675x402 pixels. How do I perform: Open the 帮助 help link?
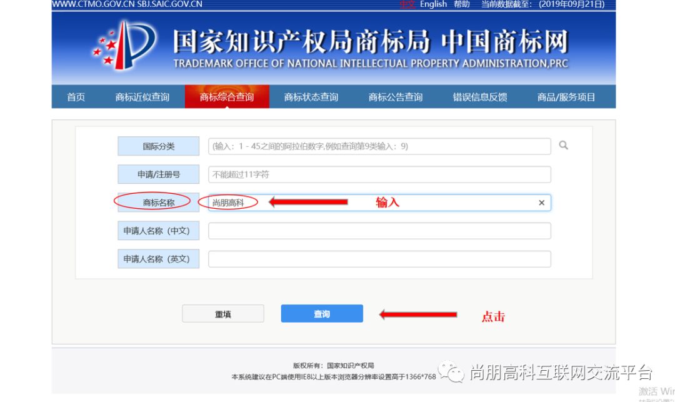(461, 4)
